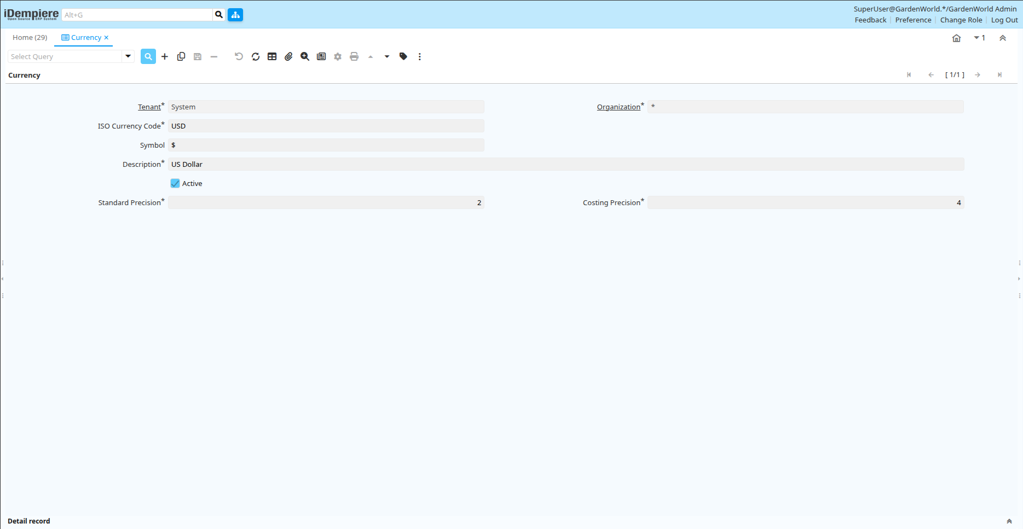The width and height of the screenshot is (1023, 529).
Task: Click the Tenant label link
Action: [149, 107]
